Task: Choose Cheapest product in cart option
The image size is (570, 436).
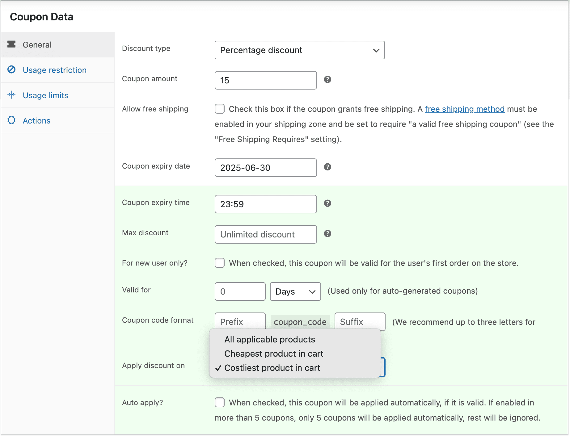Action: tap(273, 354)
